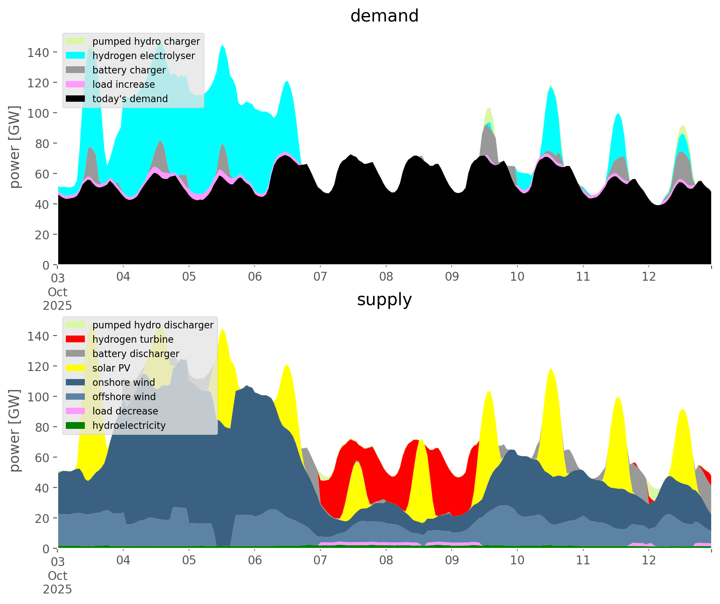Click the green hydroelectricity legend swatch
720x604 pixels.
point(76,425)
